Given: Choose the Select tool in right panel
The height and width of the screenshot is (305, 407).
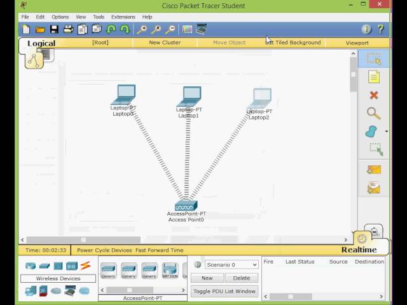Looking at the screenshot, I should click(374, 58).
